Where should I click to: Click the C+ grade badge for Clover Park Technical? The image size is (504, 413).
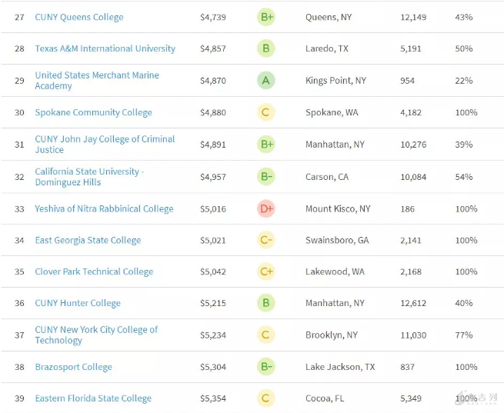click(x=266, y=271)
